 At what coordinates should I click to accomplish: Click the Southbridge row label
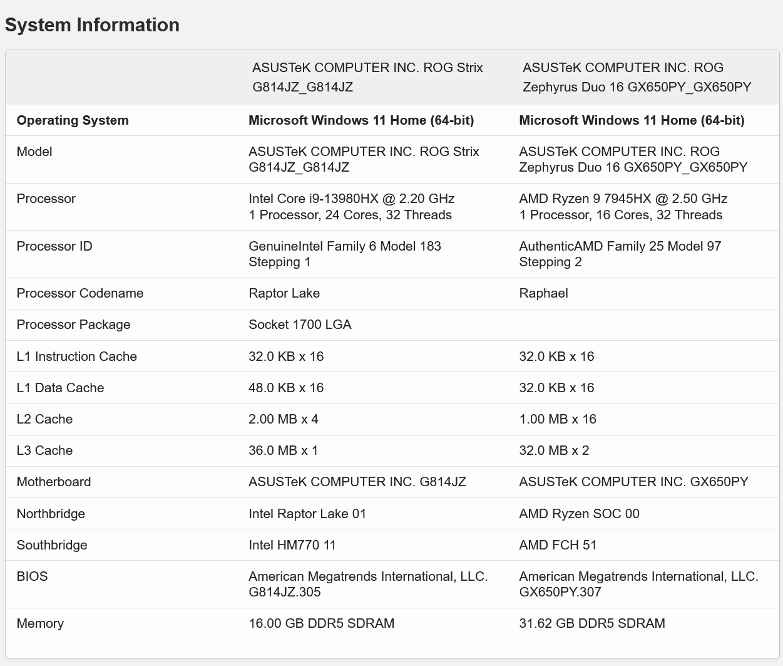coord(52,545)
